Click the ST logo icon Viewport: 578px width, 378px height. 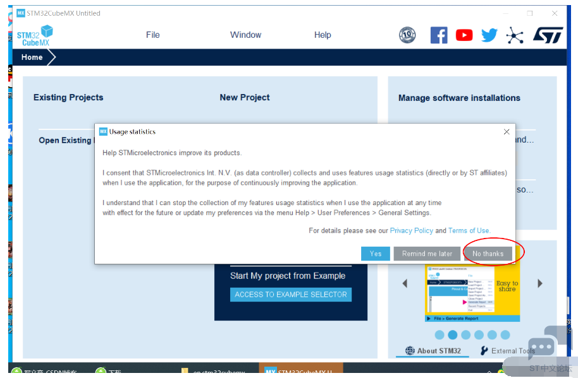[x=548, y=35]
